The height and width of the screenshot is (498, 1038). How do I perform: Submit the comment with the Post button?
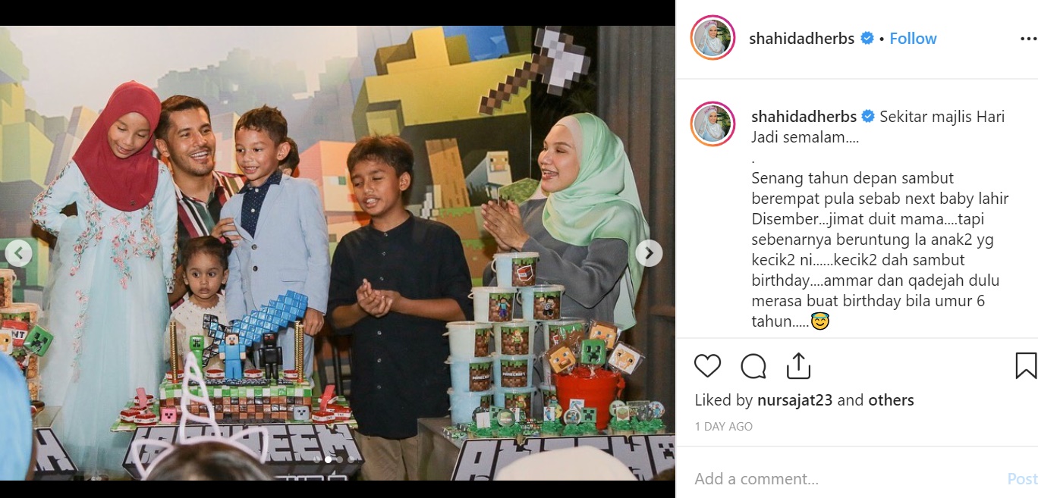[1022, 479]
